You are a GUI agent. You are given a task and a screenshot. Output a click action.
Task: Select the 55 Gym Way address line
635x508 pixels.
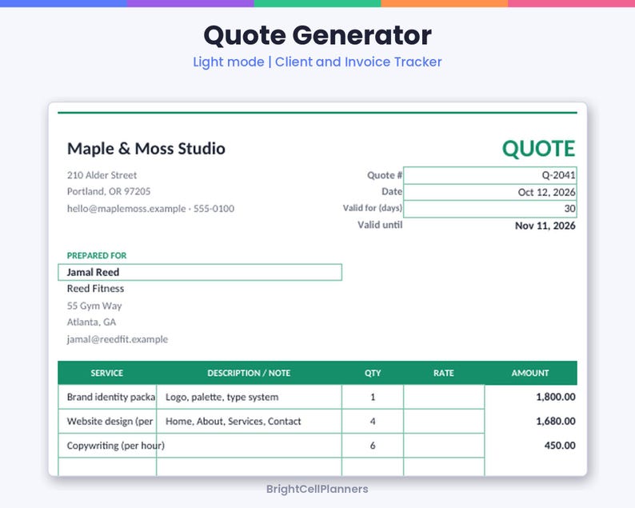click(94, 306)
